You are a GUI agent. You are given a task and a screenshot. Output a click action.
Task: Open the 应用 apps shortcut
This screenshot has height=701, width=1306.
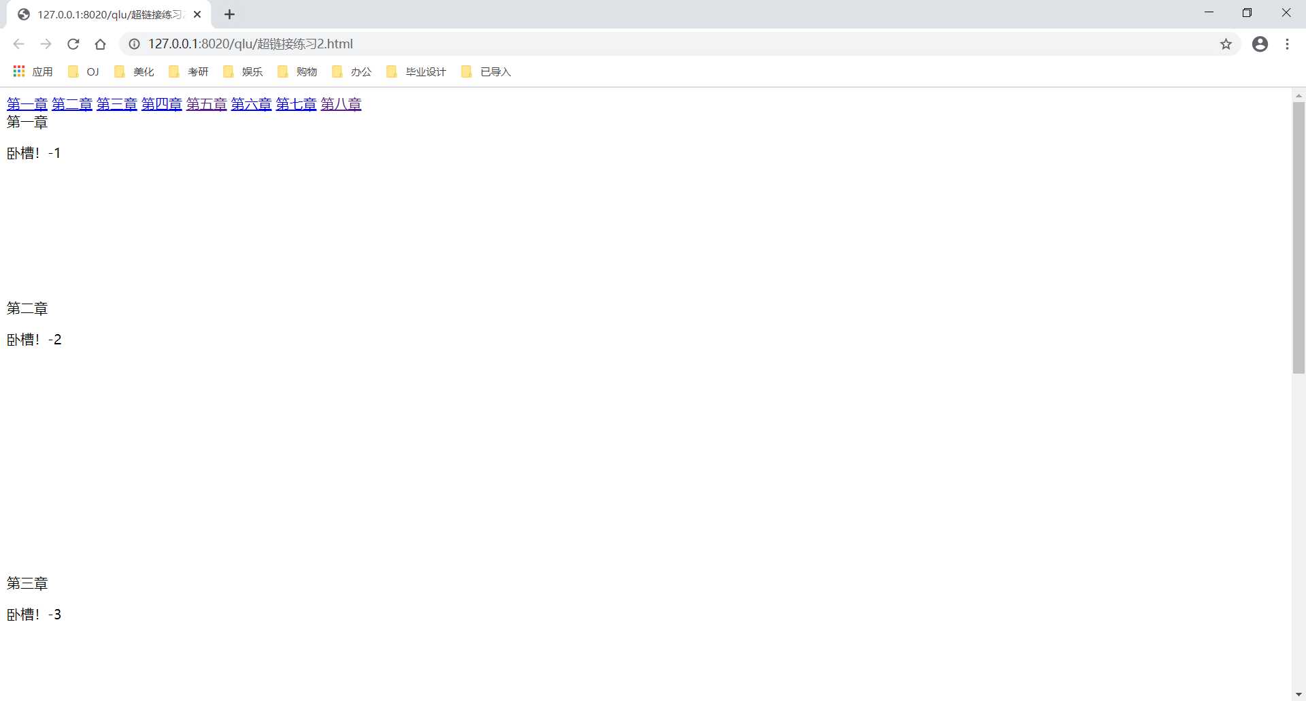[33, 71]
